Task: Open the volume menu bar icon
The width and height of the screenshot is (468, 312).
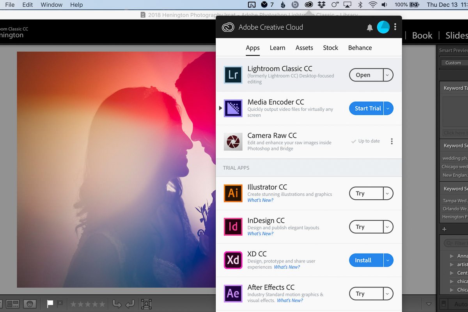Action: (x=385, y=5)
